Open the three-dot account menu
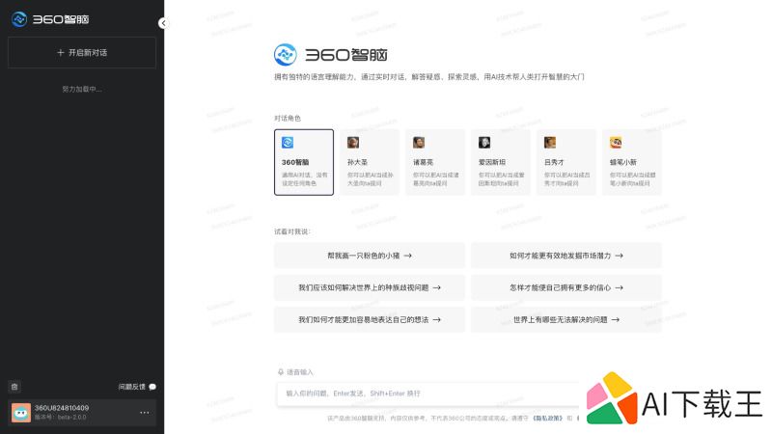Screen dimensions: 772x434 tap(144, 413)
